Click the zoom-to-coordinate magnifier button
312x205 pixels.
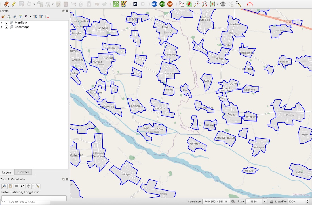tap(4, 186)
